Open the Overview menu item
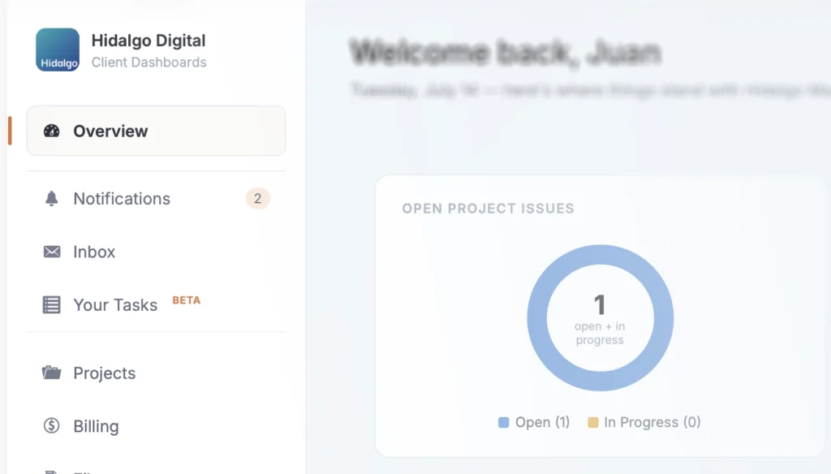831x474 pixels. tap(156, 131)
